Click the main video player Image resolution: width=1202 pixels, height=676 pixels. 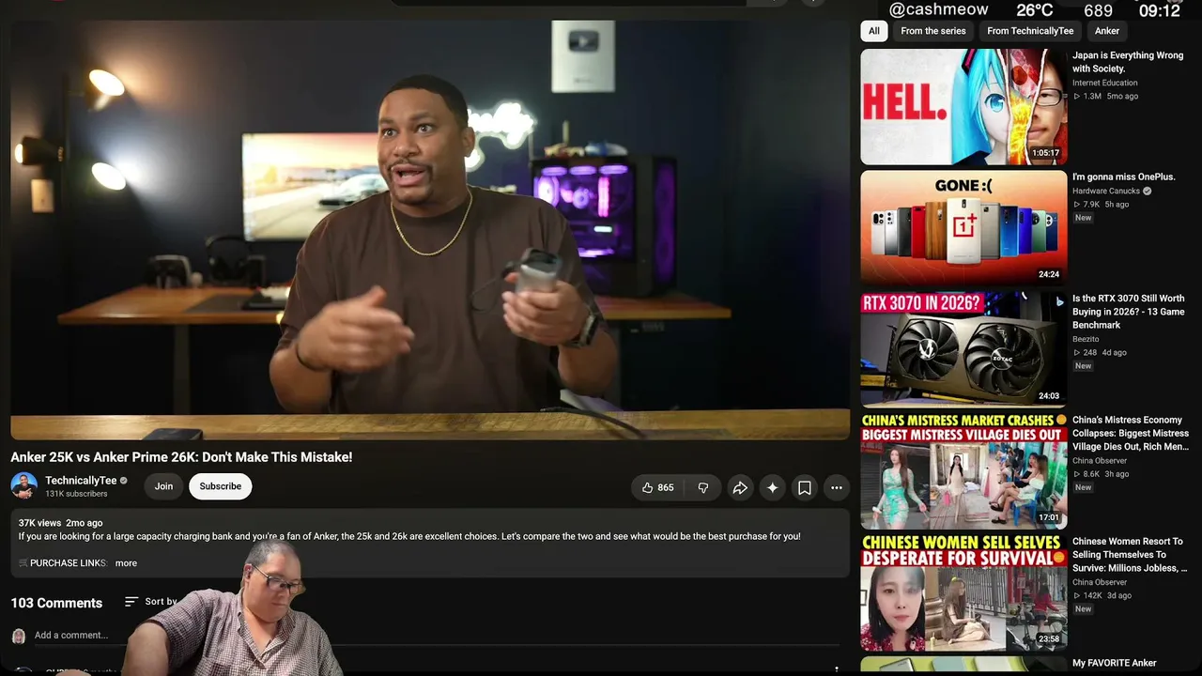click(x=430, y=229)
